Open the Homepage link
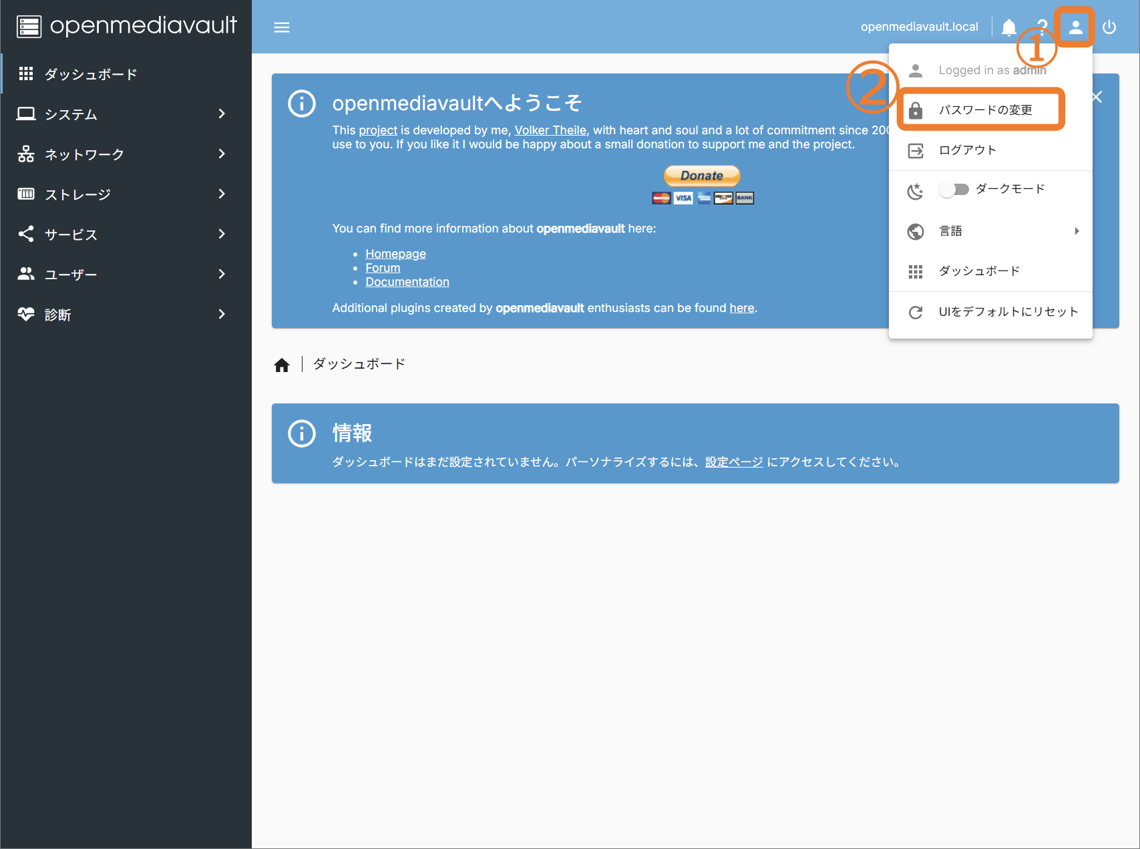This screenshot has width=1140, height=849. click(395, 254)
